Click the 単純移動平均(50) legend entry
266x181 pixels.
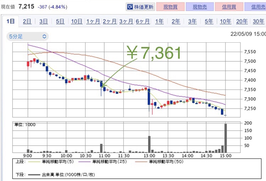[159, 161]
